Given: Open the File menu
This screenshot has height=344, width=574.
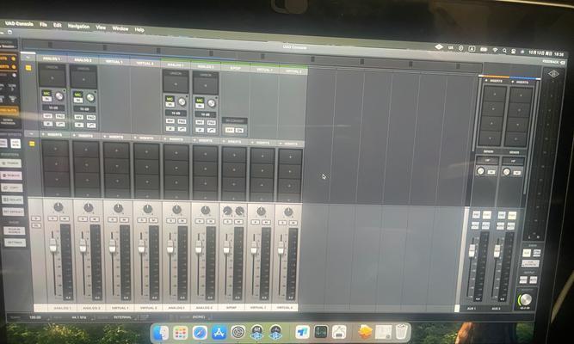Looking at the screenshot, I should click(x=43, y=25).
